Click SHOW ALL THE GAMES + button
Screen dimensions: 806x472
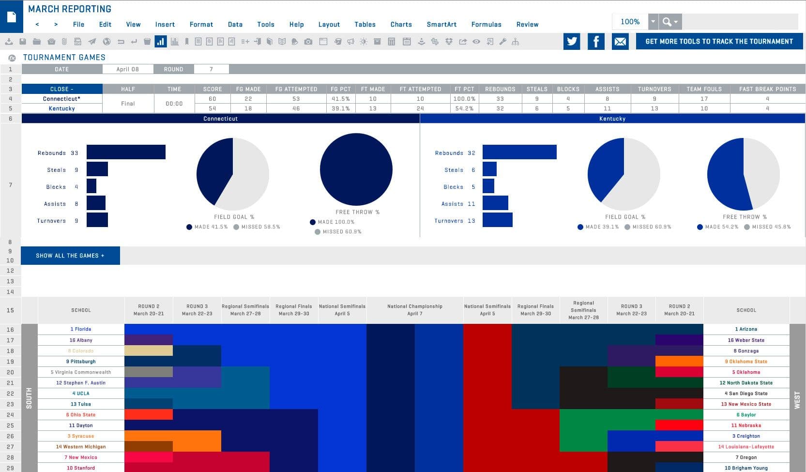(70, 256)
